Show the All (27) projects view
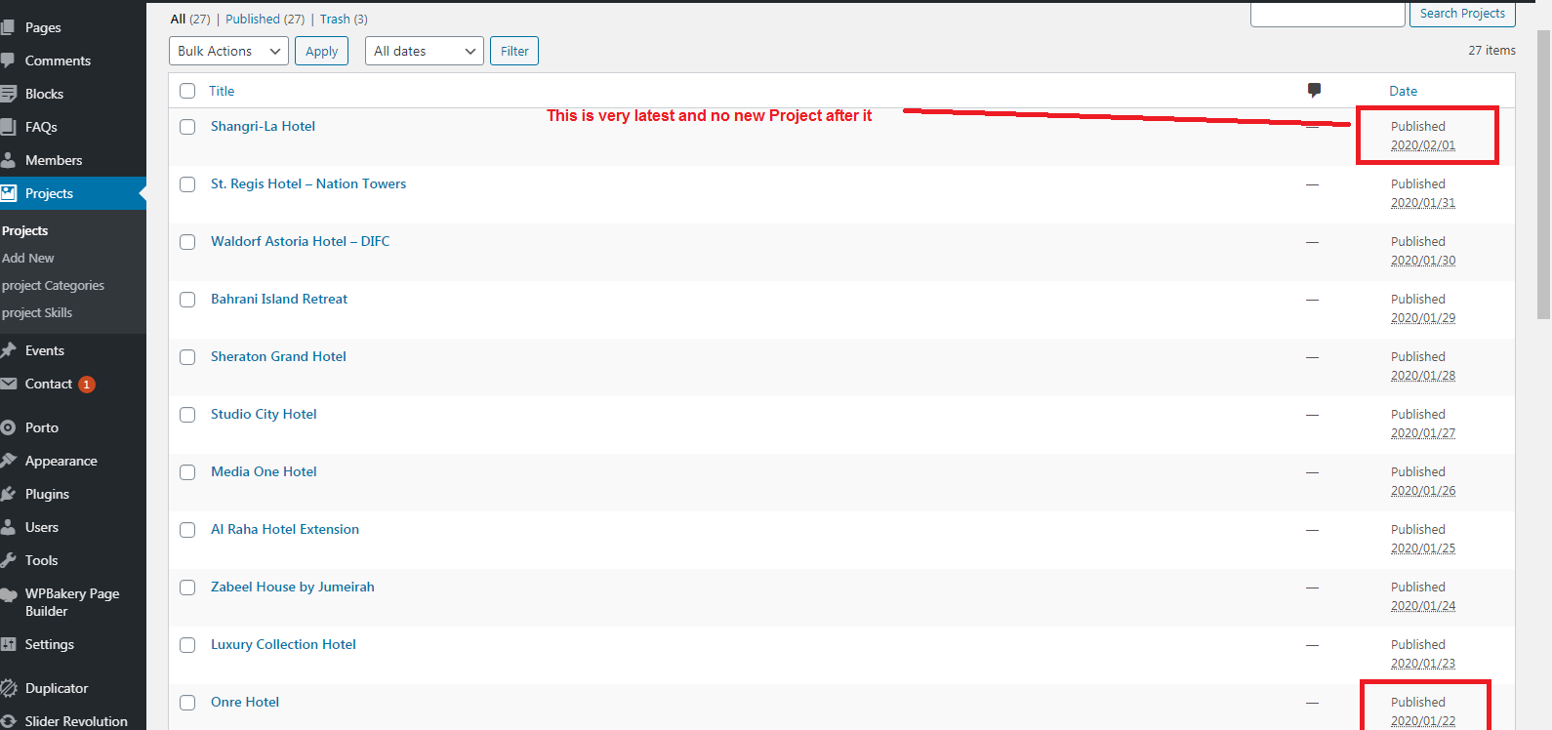Viewport: 1552px width, 730px height. point(190,19)
